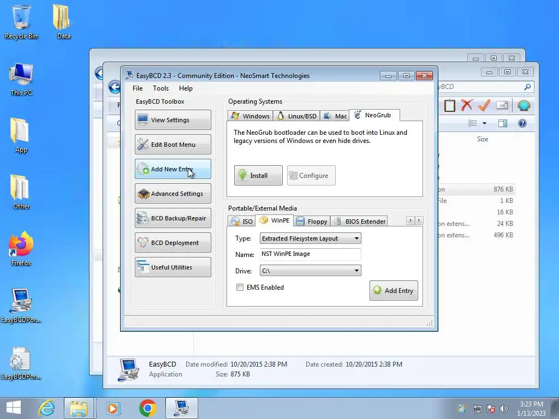559x419 pixels.
Task: Install the NeoGrub bootloader
Action: pos(258,175)
